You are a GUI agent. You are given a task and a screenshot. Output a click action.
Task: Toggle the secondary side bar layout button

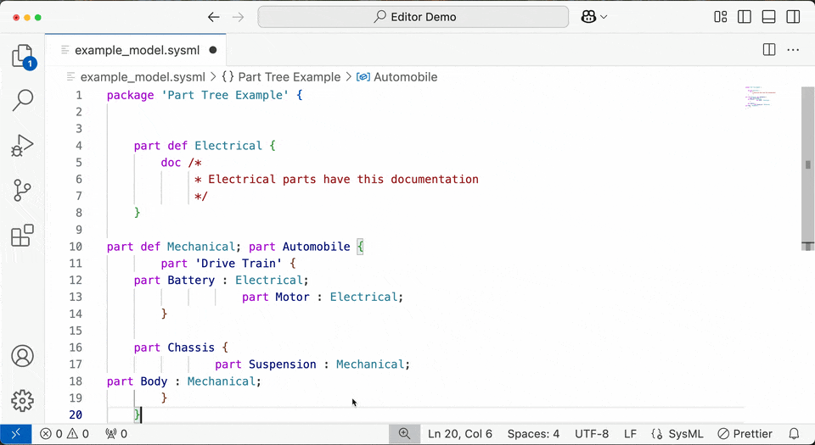793,17
